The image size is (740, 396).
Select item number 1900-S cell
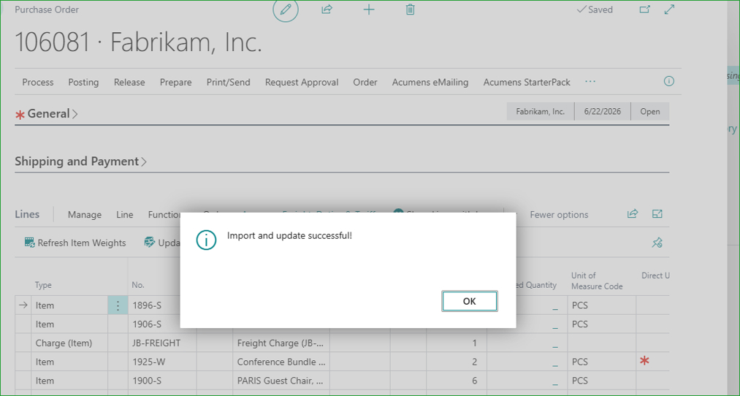click(x=163, y=381)
